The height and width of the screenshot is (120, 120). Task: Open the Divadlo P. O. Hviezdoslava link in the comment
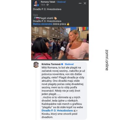[57, 111]
